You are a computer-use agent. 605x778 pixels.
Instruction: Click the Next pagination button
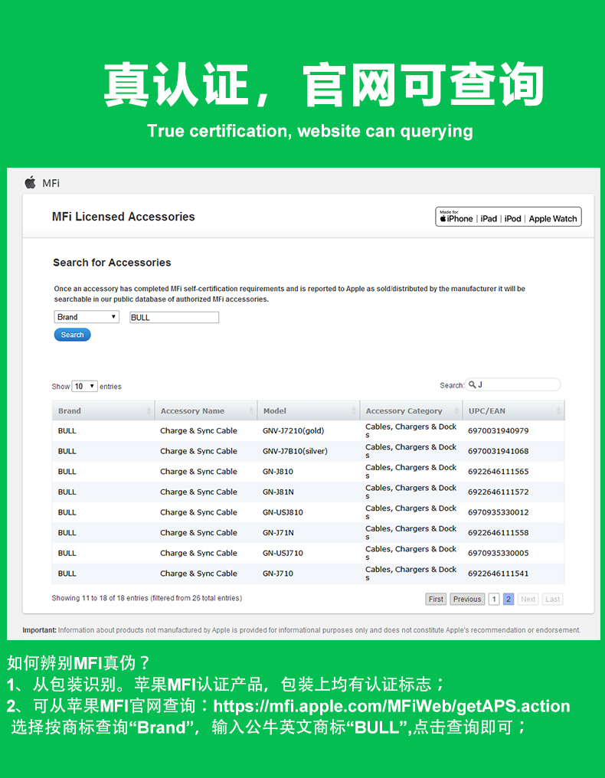[x=528, y=599]
